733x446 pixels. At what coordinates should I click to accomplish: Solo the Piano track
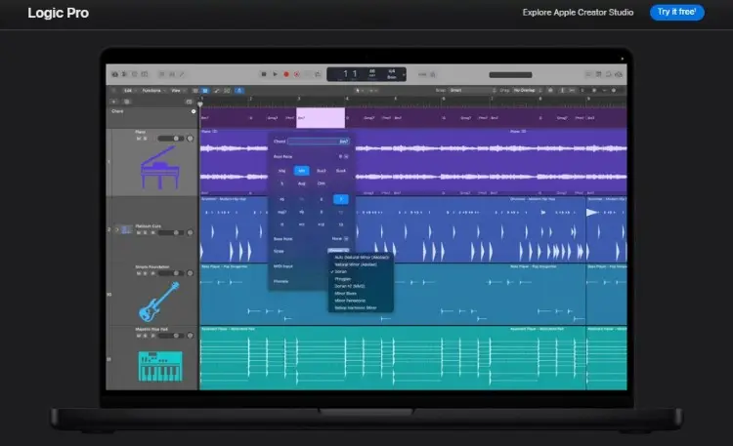tap(145, 139)
